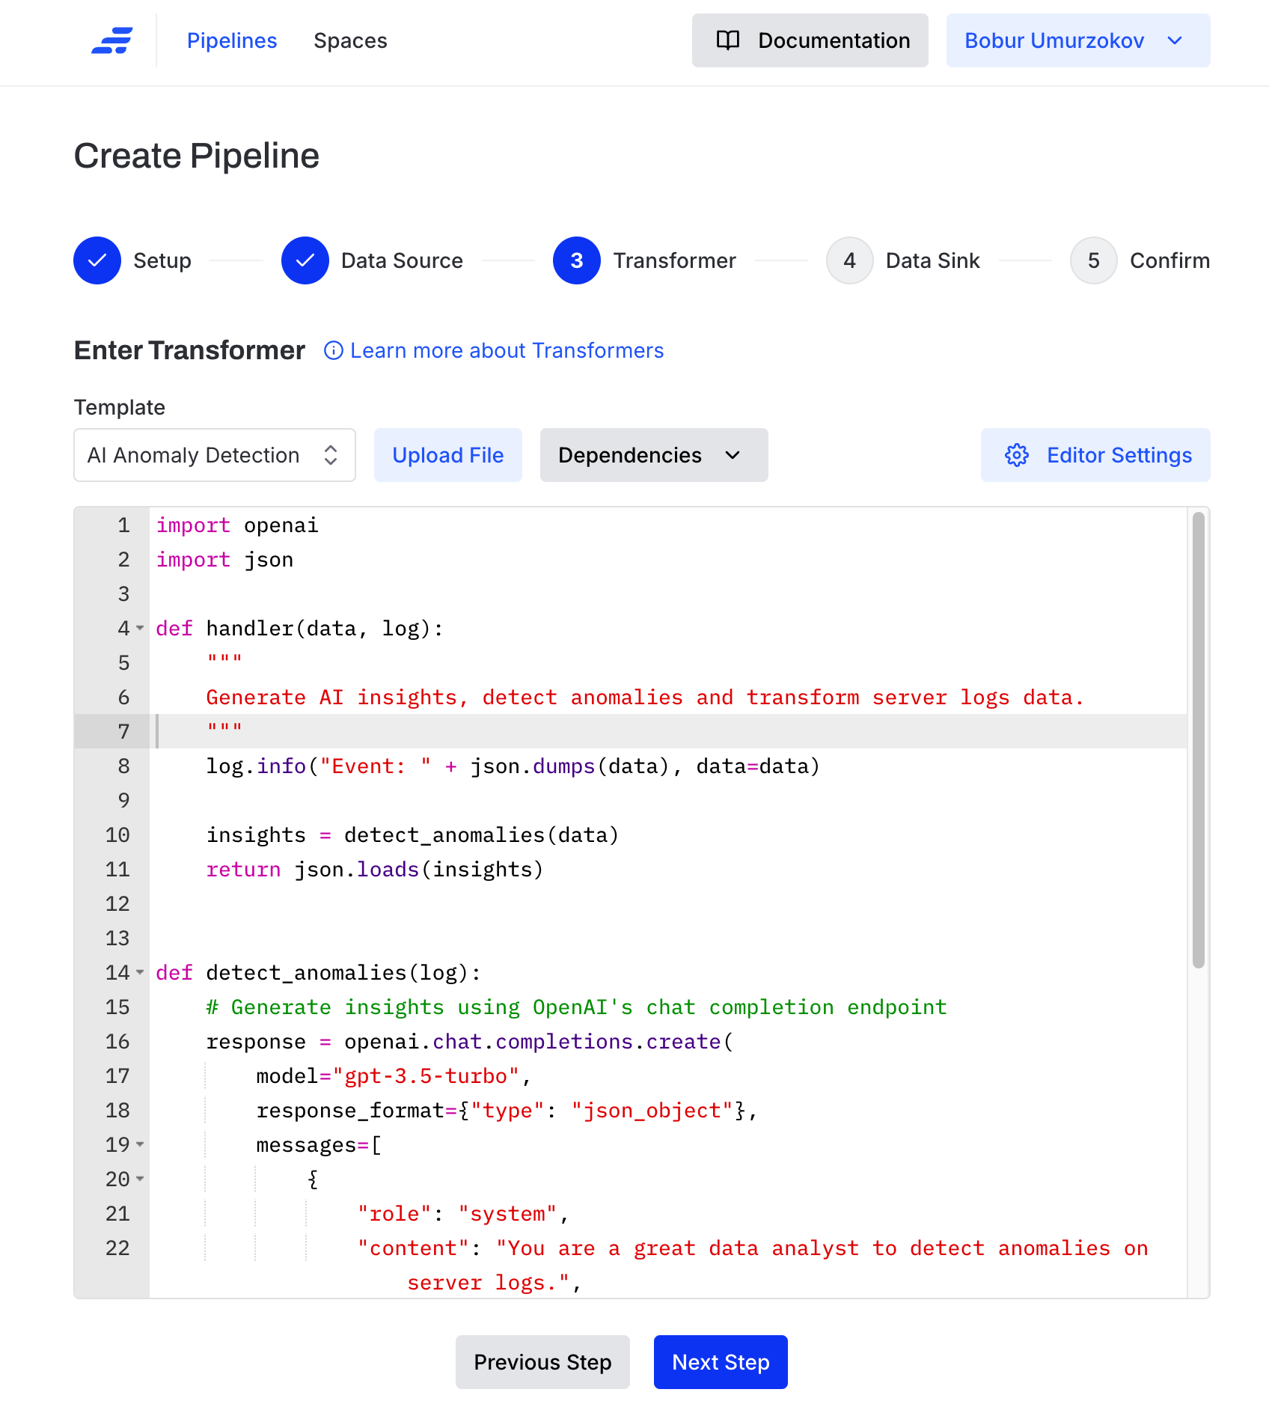Image resolution: width=1269 pixels, height=1422 pixels.
Task: Collapse the detect_anomalies fold at line 14
Action: [140, 973]
